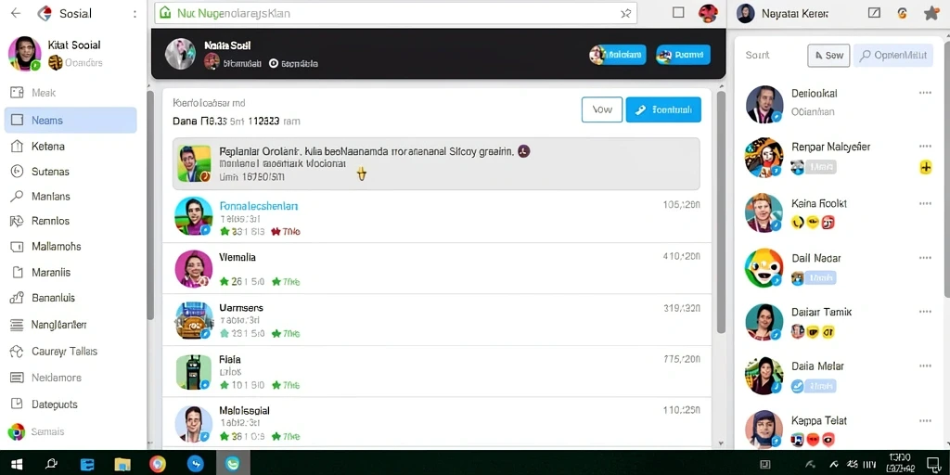Open options dots for Daiarr Tamik

(925, 312)
